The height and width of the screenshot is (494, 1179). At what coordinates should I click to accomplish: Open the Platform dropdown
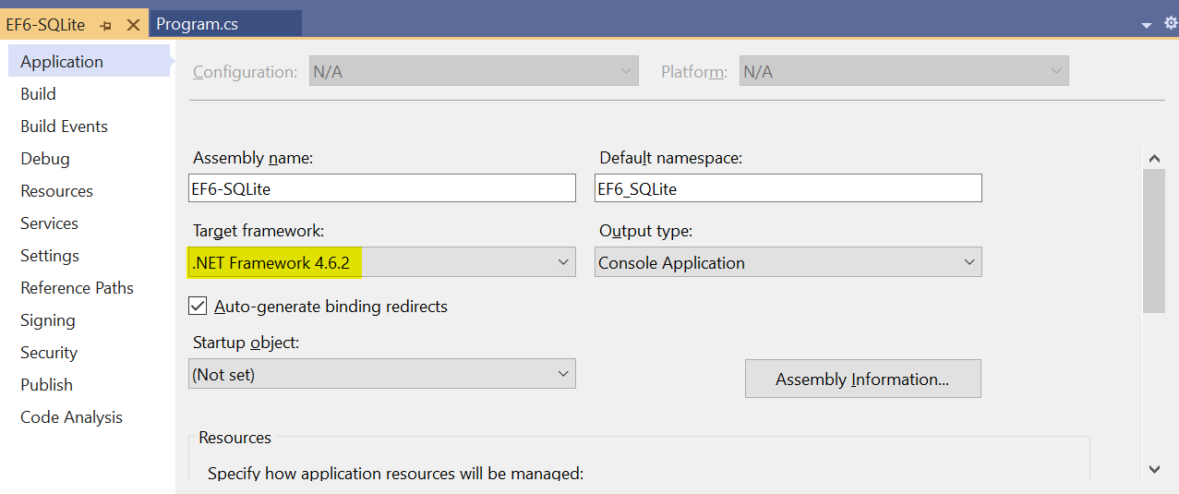pyautogui.click(x=904, y=71)
